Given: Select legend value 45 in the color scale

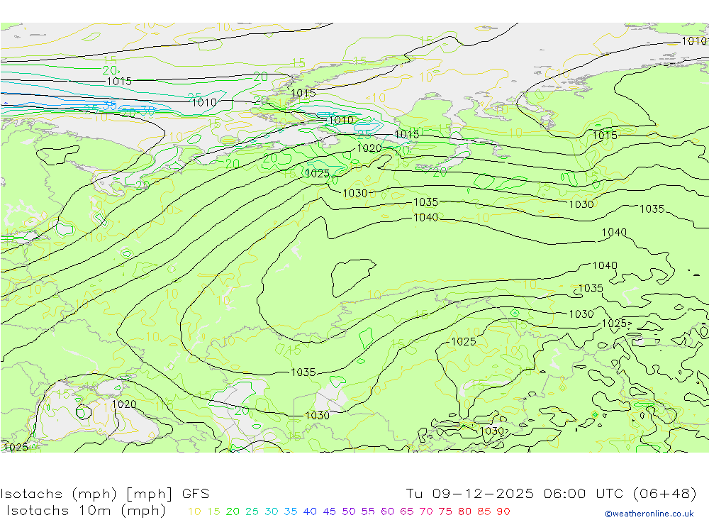Looking at the screenshot, I should [330, 511].
